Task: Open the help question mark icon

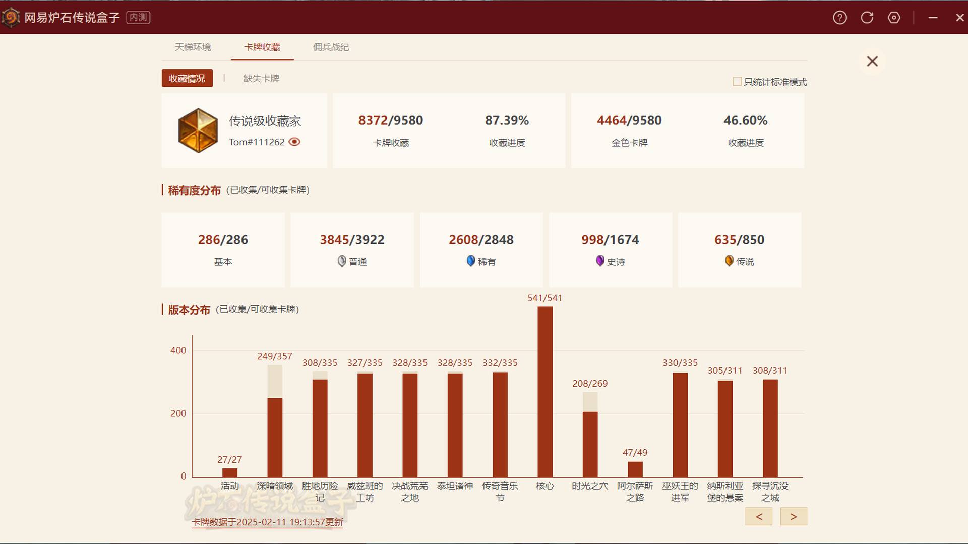Action: pyautogui.click(x=840, y=18)
